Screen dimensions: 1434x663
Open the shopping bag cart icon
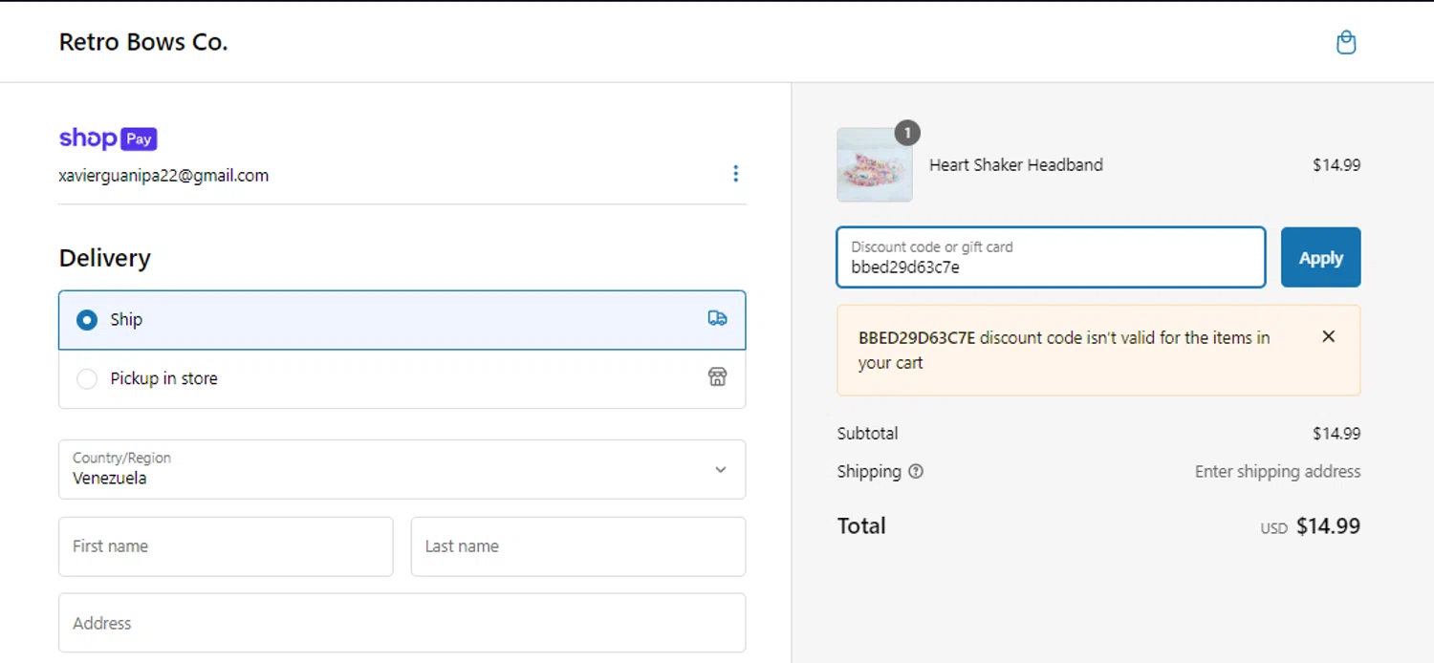point(1346,43)
